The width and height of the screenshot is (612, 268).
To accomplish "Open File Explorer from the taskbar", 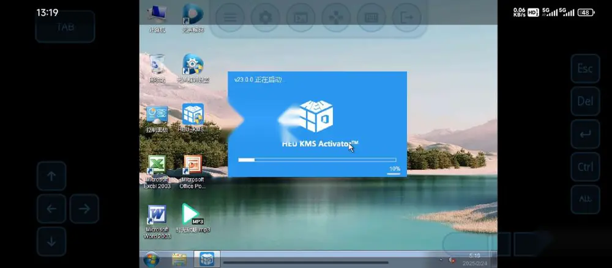I will click(x=179, y=259).
